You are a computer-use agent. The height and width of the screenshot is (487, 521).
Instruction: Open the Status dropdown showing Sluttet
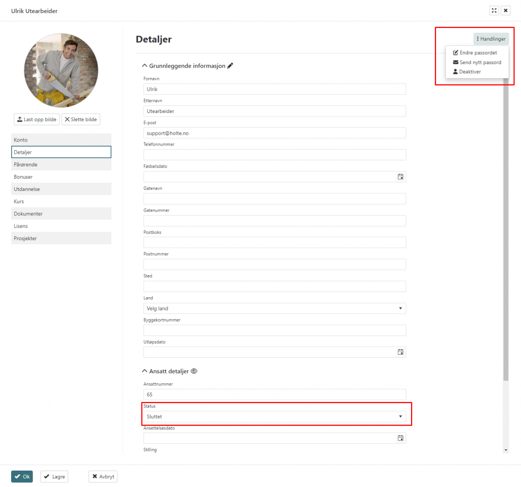pyautogui.click(x=275, y=417)
